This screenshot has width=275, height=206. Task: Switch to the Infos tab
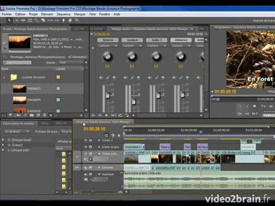45,124
